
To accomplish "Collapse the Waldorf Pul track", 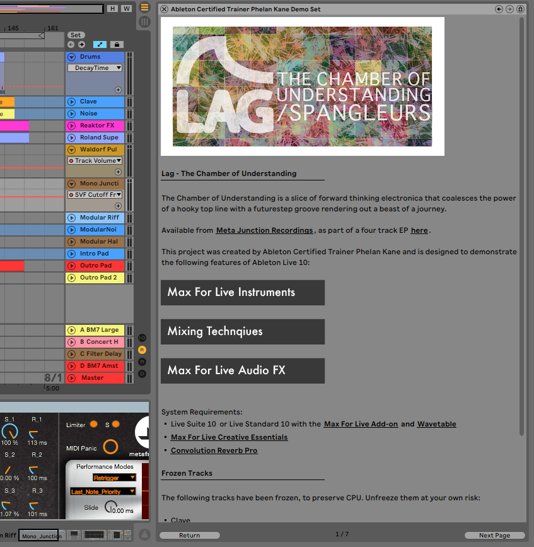I will point(72,150).
